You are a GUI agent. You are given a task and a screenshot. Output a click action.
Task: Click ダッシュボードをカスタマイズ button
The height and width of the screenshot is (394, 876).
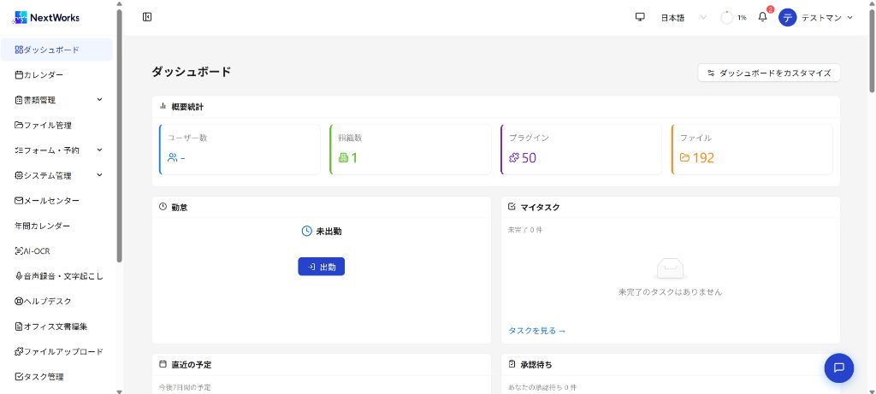(769, 73)
